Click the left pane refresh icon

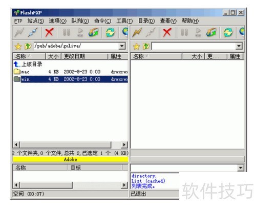pos(110,32)
